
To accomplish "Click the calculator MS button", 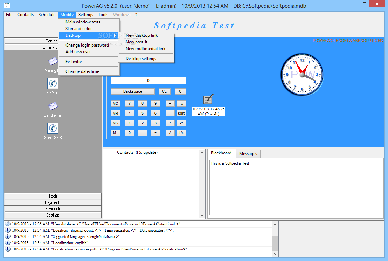I will point(115,123).
